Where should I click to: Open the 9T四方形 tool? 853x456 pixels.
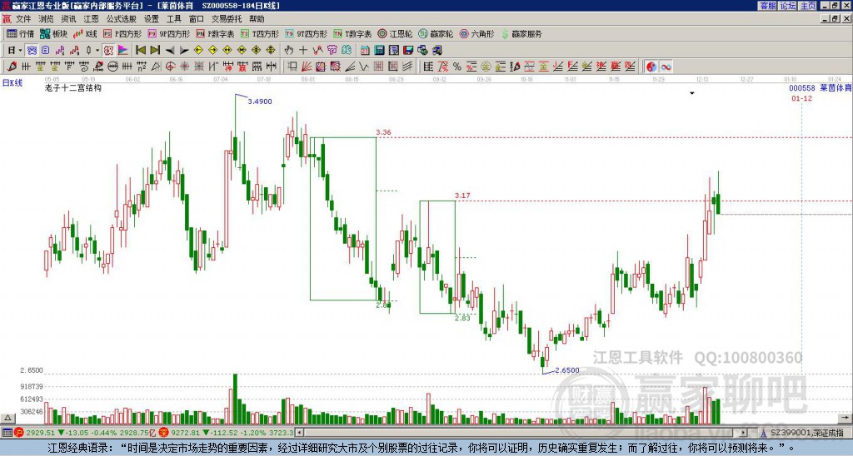(307, 33)
